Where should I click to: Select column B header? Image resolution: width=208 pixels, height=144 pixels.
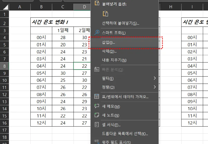(41, 7)
